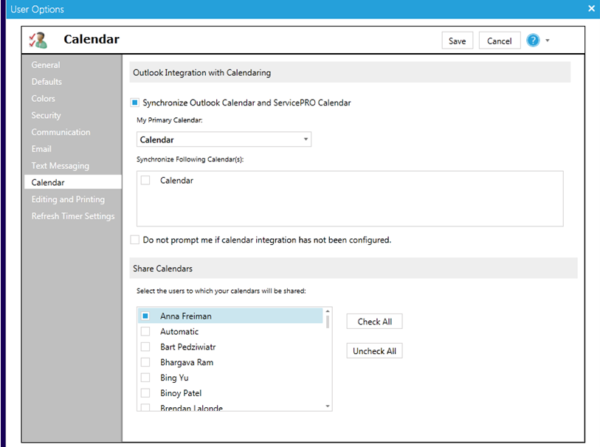Save the calendar settings
Viewport: 600px width, 447px height.
457,41
